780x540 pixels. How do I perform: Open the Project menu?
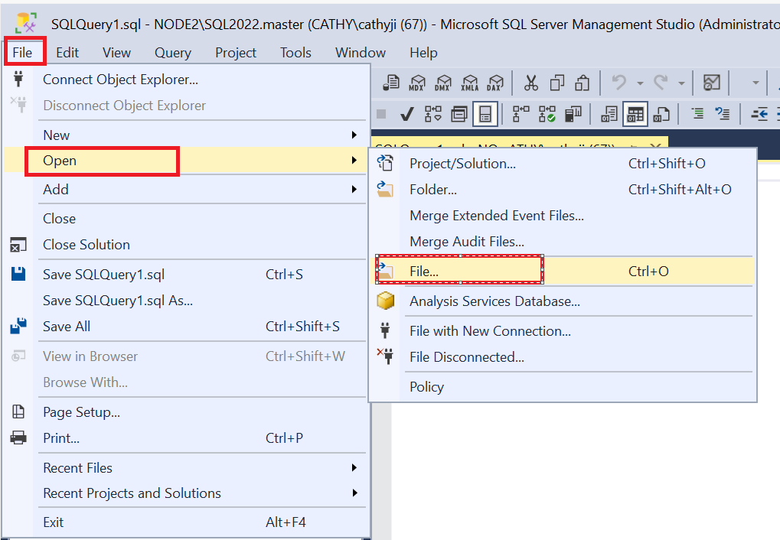(235, 52)
